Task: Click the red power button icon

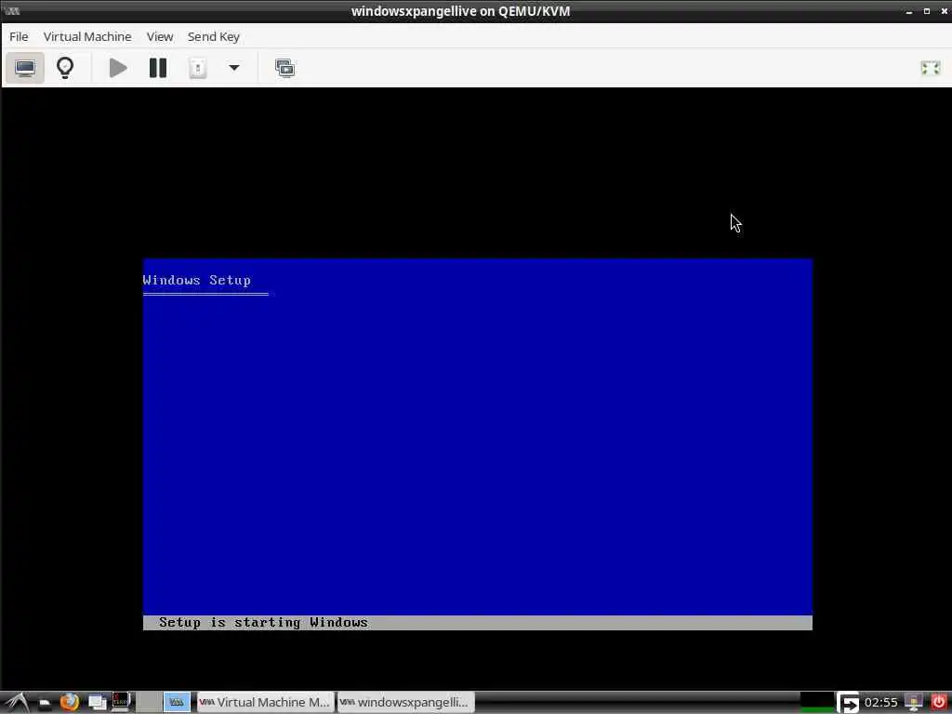Action: (x=939, y=703)
